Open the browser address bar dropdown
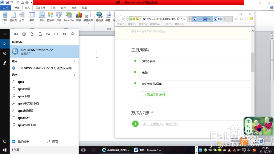 click(181, 19)
